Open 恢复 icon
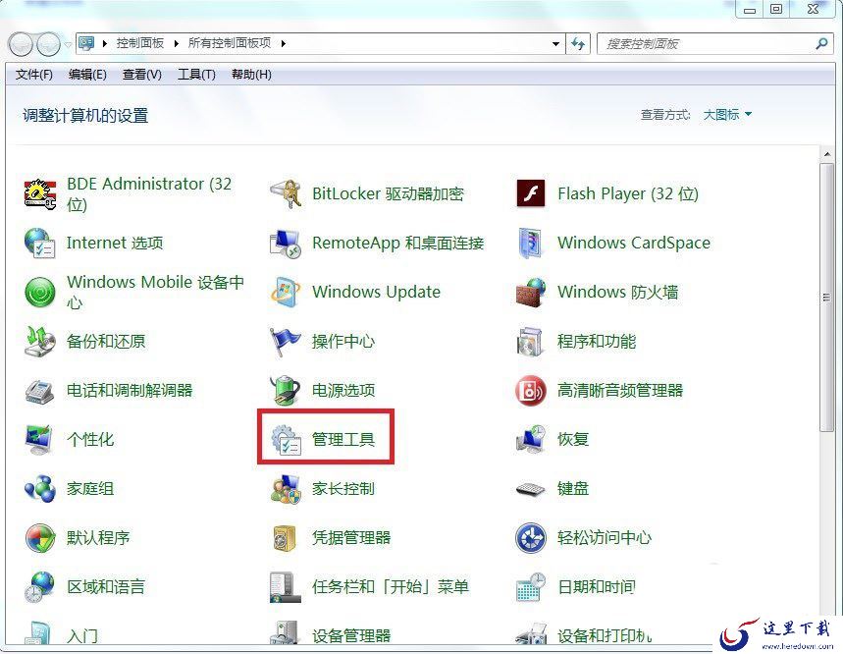This screenshot has height=654, width=843. click(531, 439)
